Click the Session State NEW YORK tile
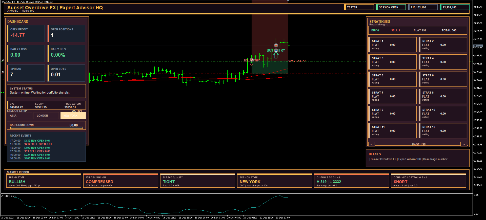The height and width of the screenshot is (220, 486). tap(275, 181)
